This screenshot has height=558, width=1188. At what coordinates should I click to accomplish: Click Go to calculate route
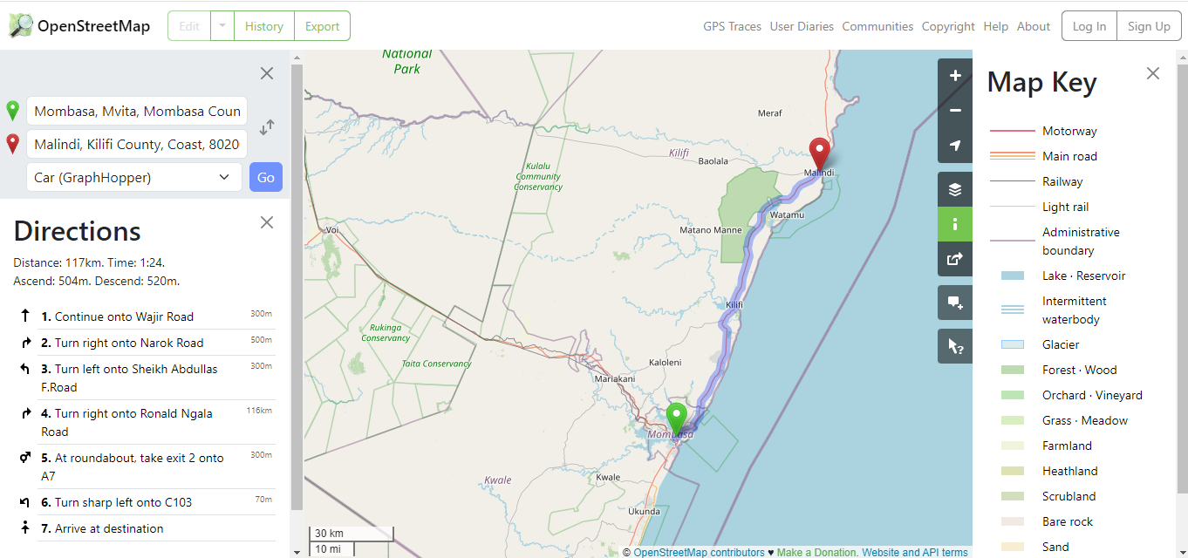coord(266,177)
